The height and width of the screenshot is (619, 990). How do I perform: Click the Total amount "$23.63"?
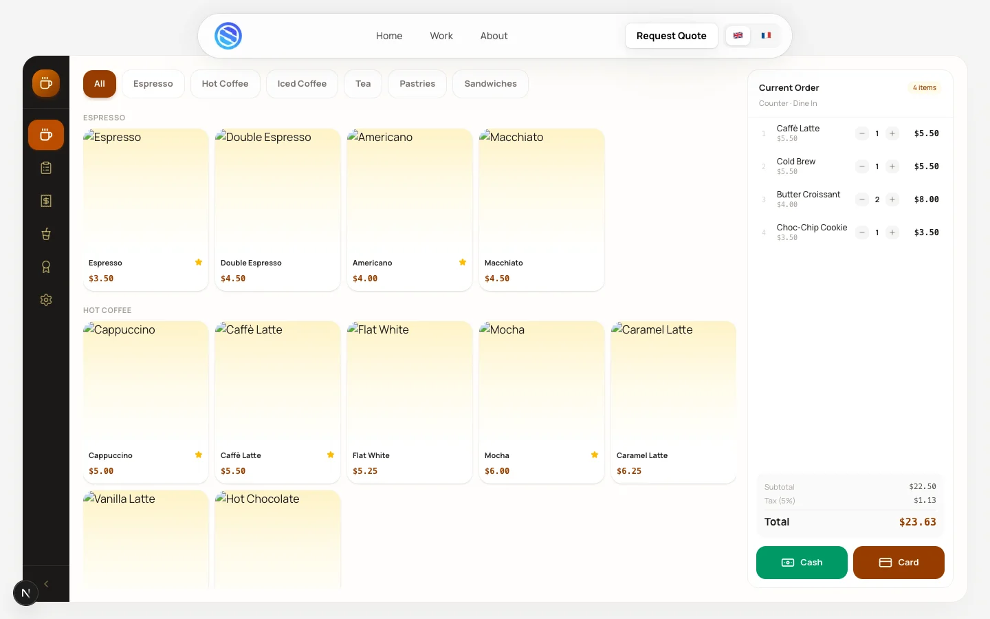tap(918, 522)
